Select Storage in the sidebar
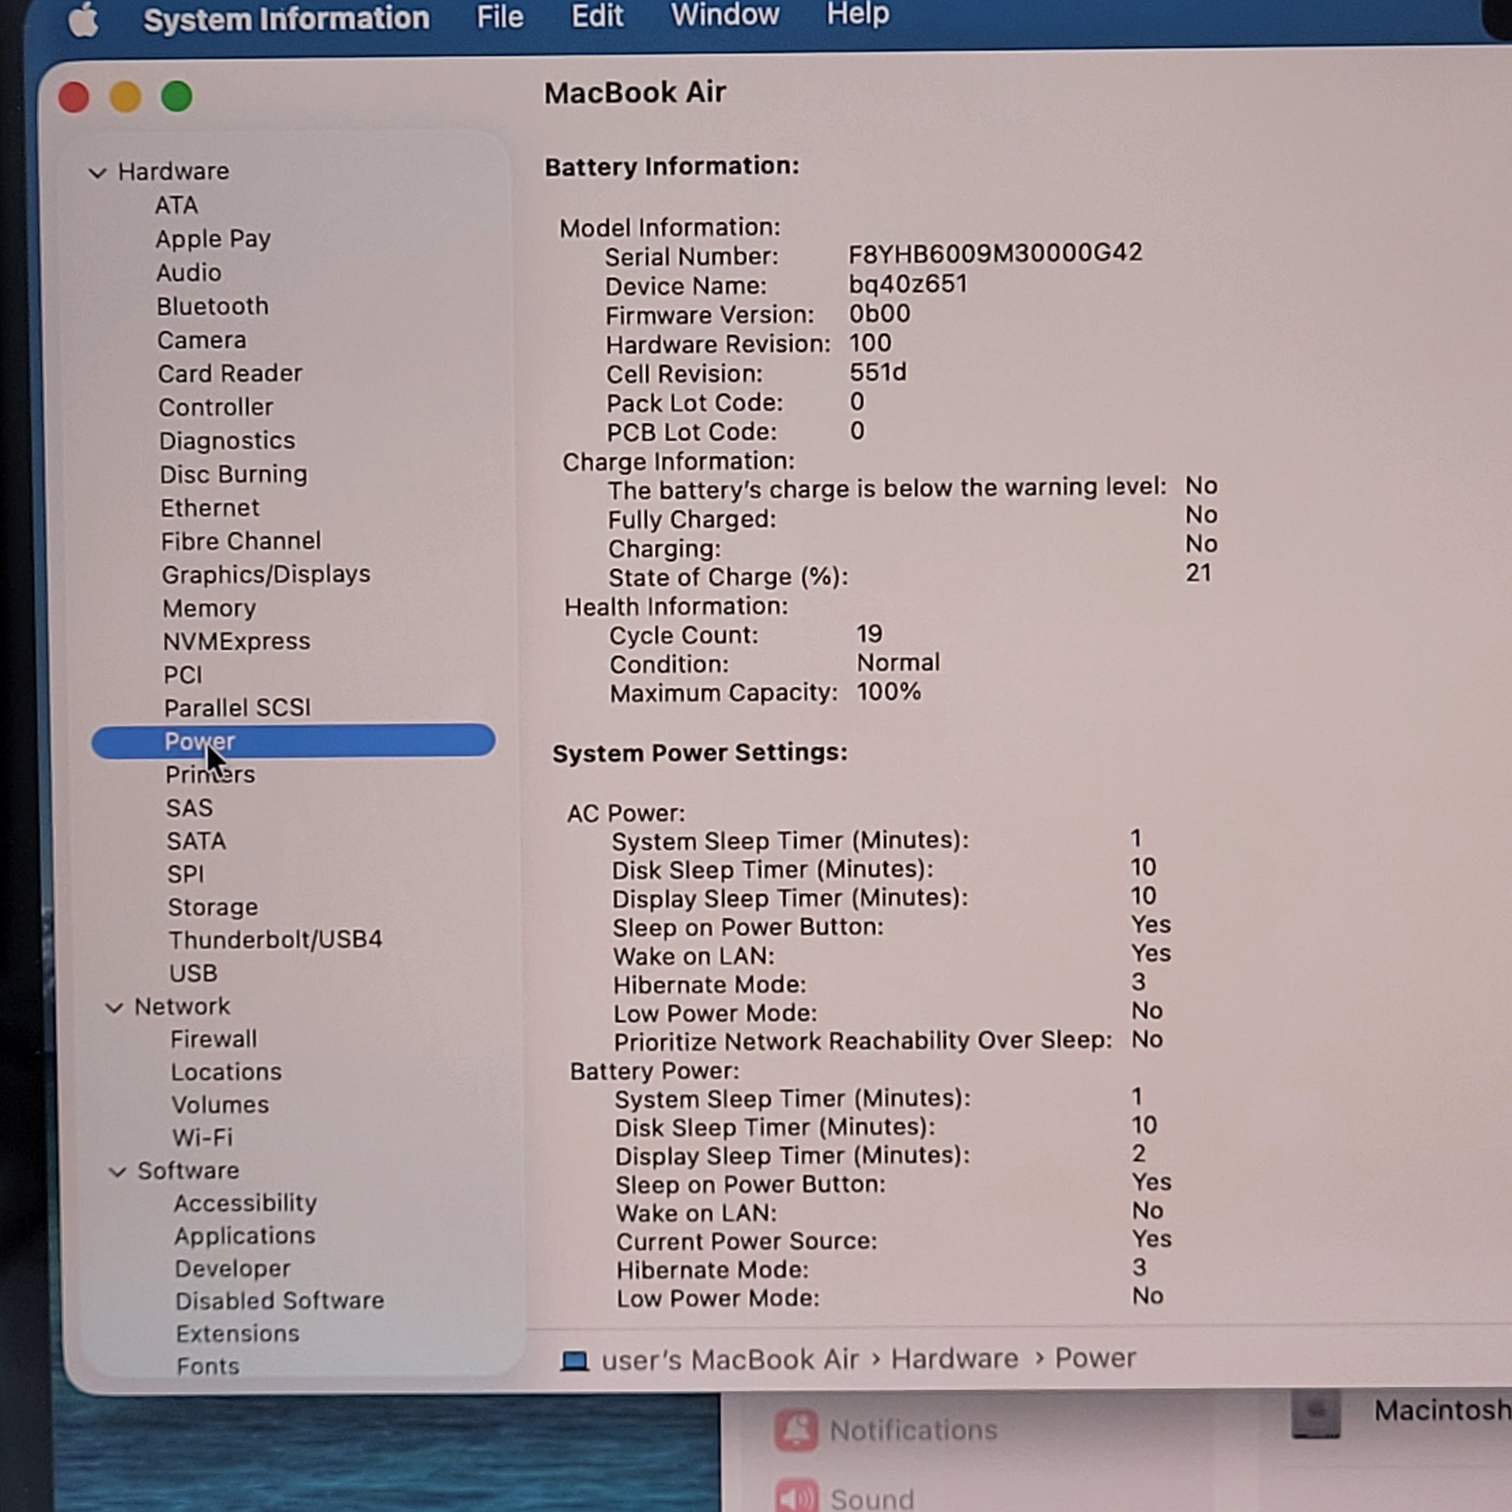The image size is (1512, 1512). 213,907
